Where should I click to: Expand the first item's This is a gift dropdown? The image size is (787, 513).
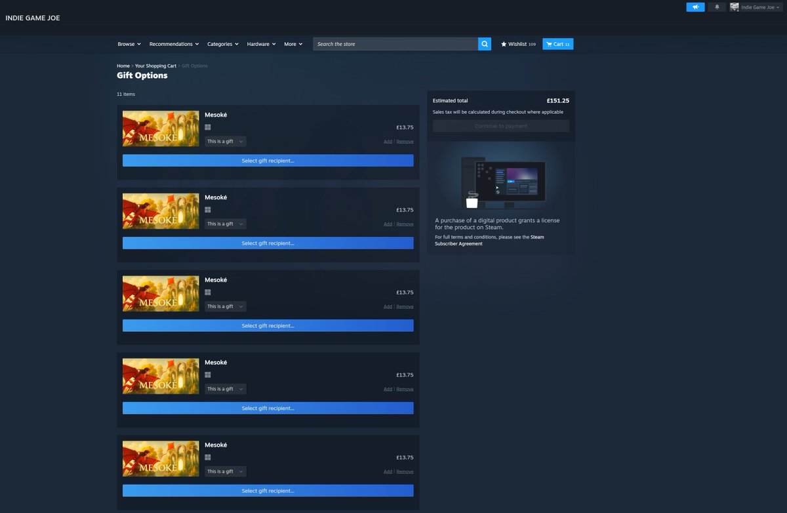pos(226,141)
